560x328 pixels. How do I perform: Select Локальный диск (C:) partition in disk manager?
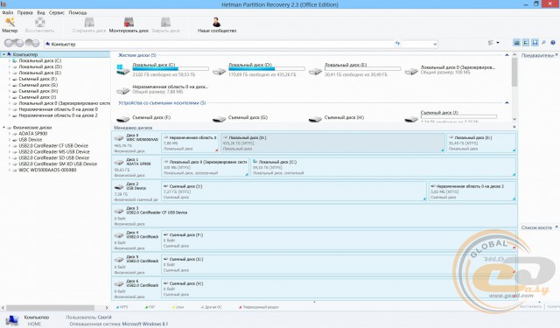pos(383,167)
